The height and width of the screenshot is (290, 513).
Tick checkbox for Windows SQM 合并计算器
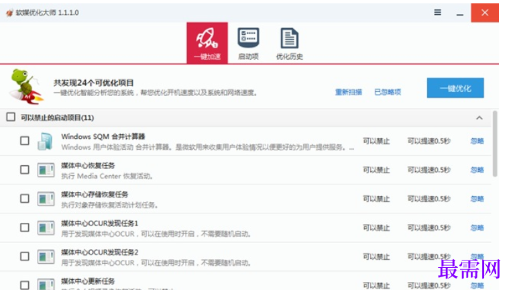pyautogui.click(x=25, y=141)
